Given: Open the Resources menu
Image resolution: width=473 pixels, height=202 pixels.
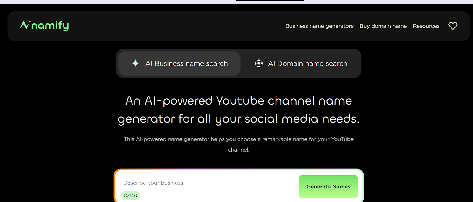Looking at the screenshot, I should click(x=426, y=26).
